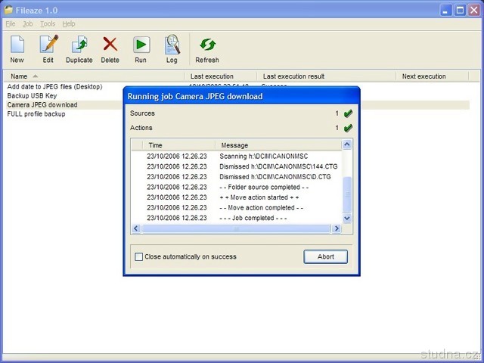Open the Tools menu
Image resolution: width=484 pixels, height=363 pixels.
pyautogui.click(x=48, y=24)
